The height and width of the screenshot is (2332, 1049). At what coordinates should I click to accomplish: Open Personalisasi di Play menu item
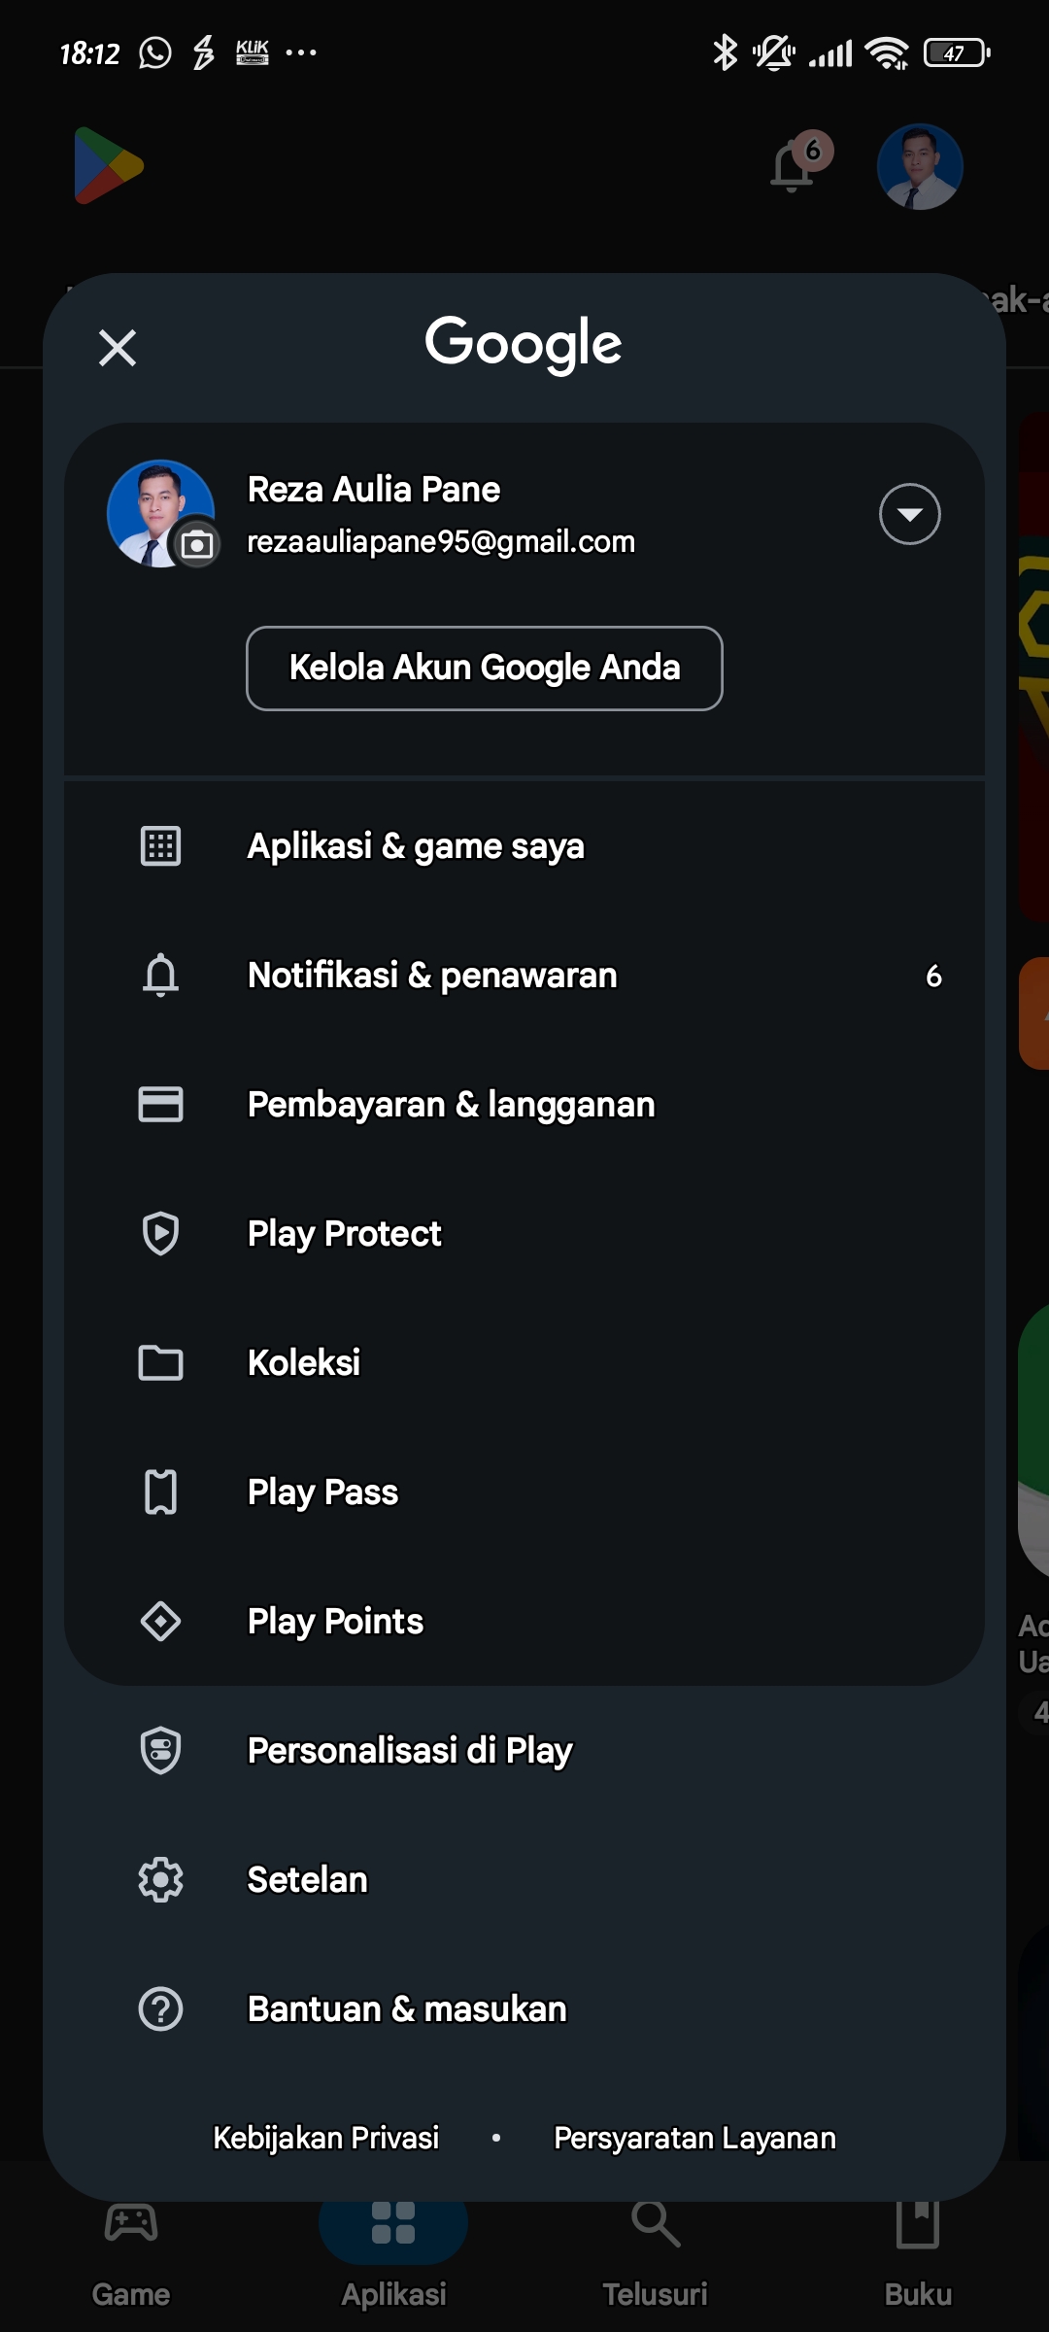pos(409,1751)
